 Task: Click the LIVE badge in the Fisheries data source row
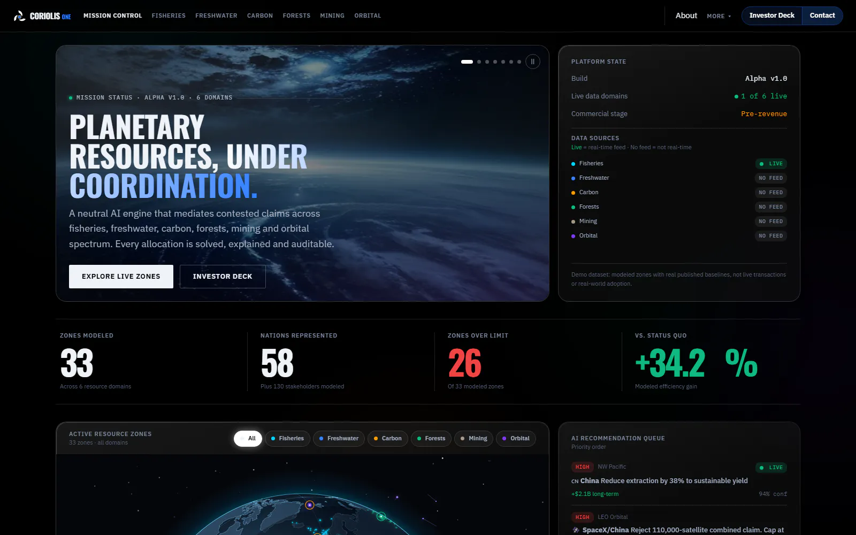pos(771,164)
